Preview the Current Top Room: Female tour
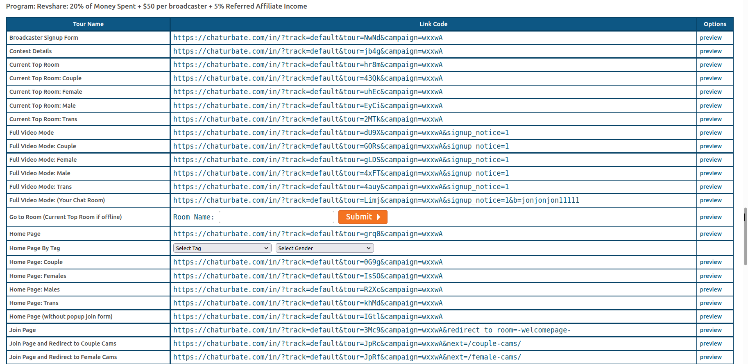This screenshot has height=364, width=748. click(710, 92)
